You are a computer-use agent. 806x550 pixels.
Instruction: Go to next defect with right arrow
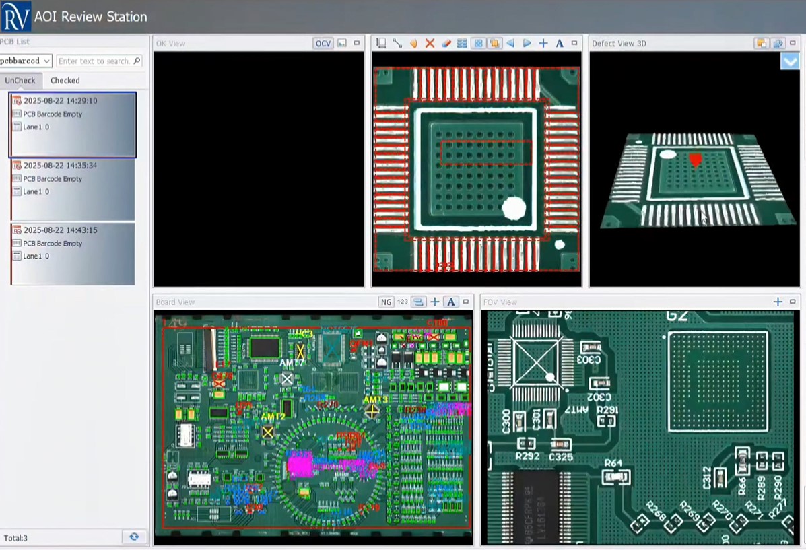527,44
